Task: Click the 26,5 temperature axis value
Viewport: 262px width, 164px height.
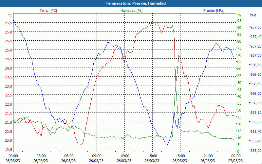Action: (x=9, y=23)
